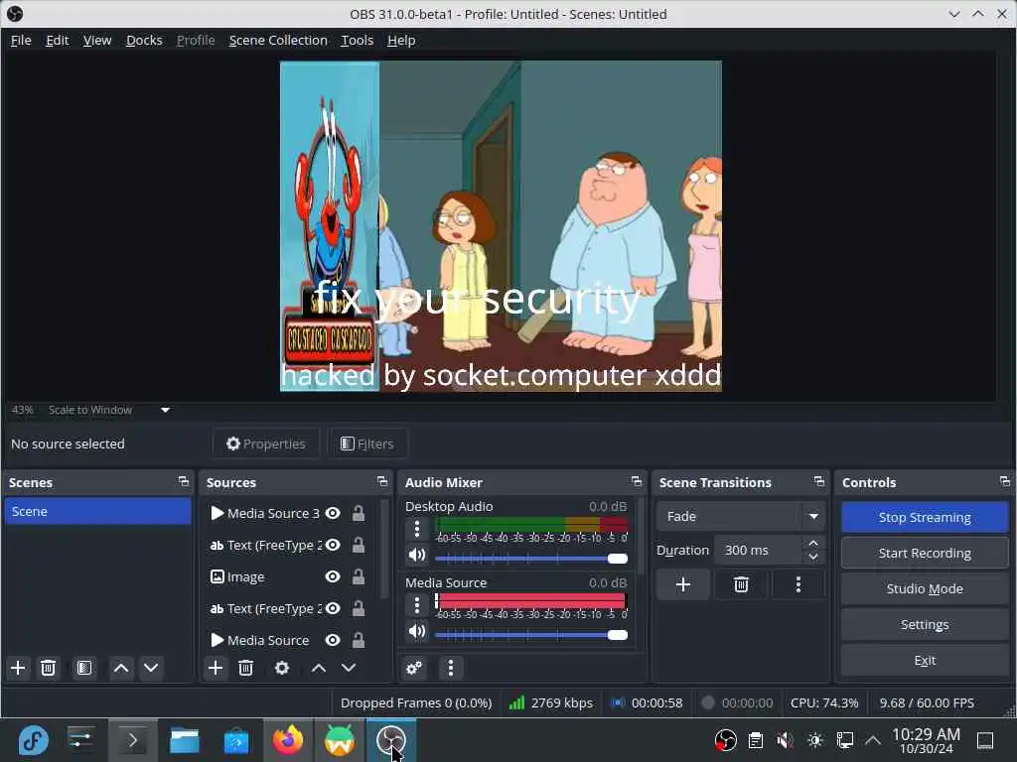Open the Fade transition dropdown
Viewport: 1017px width, 762px height.
point(741,516)
